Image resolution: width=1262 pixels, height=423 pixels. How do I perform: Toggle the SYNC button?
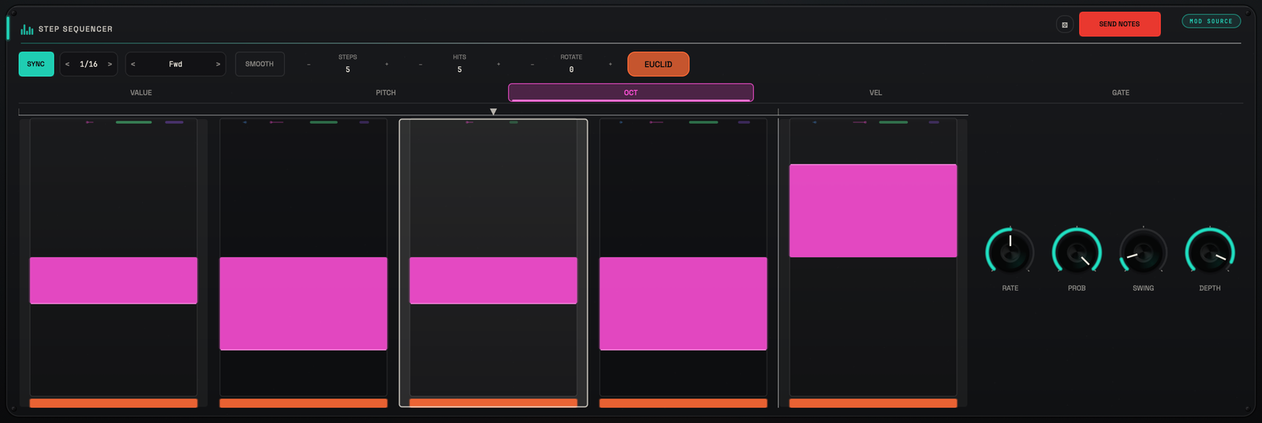(36, 64)
